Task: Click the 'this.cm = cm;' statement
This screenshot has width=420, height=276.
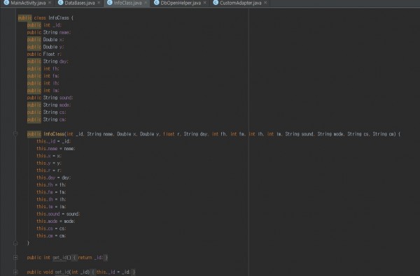Action: (51, 235)
